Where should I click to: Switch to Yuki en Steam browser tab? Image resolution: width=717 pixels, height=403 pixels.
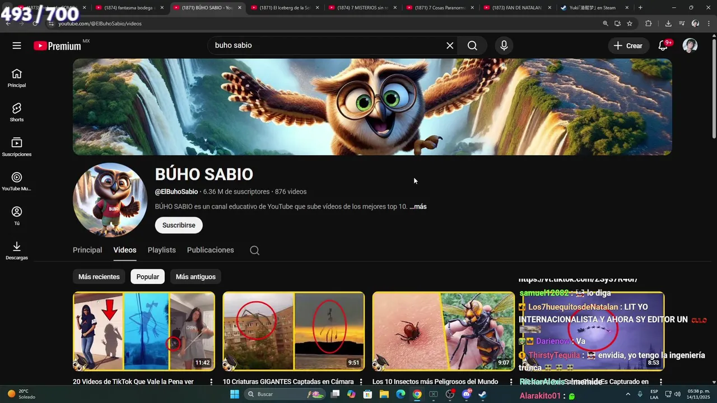point(594,8)
